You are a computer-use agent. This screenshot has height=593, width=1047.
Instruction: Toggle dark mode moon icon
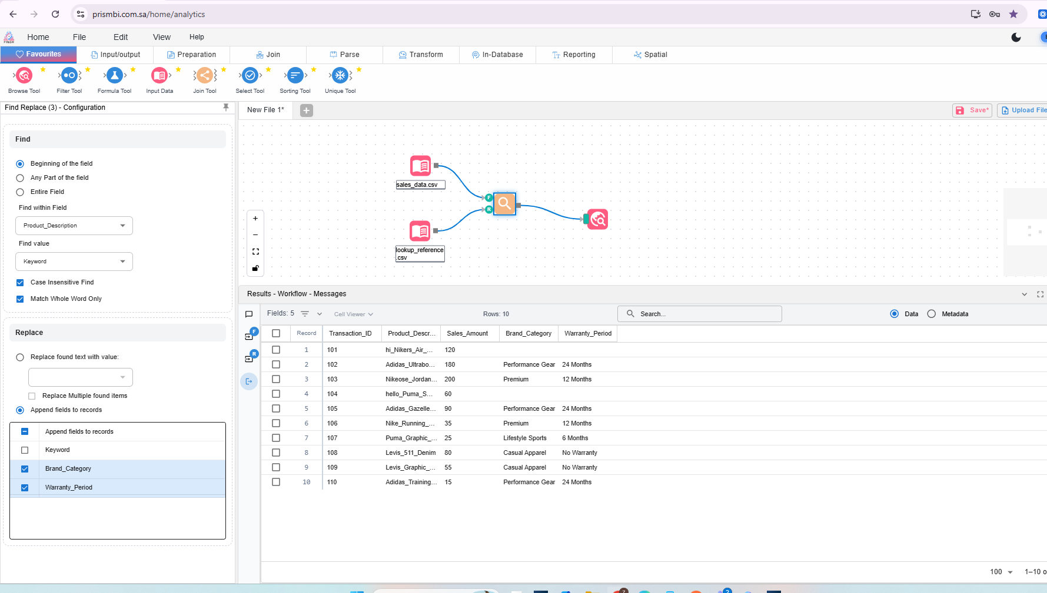1016,38
